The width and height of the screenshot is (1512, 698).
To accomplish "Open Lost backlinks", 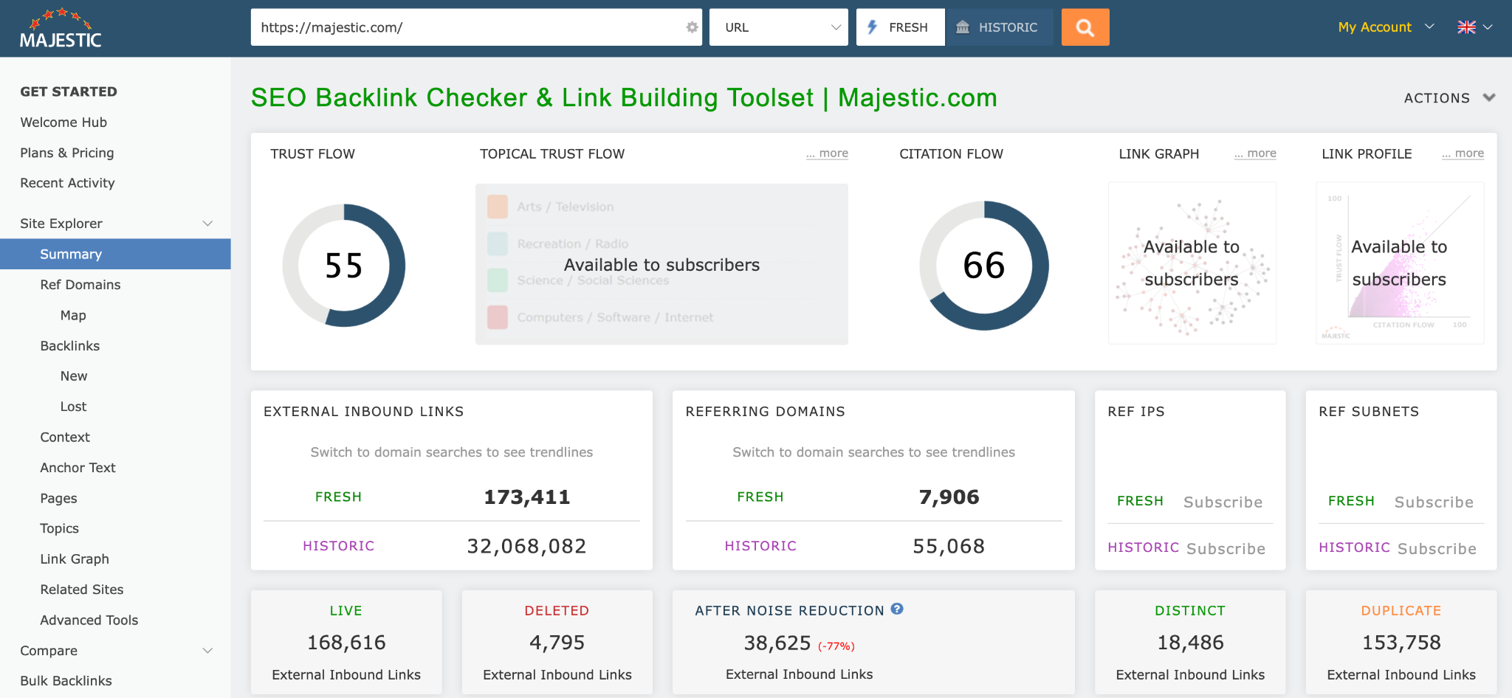I will click(x=73, y=407).
